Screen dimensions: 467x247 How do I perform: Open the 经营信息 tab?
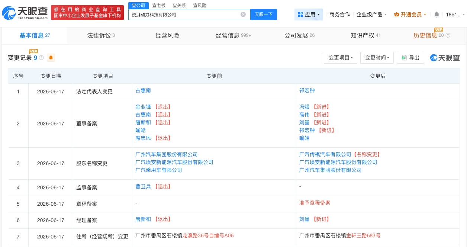pyautogui.click(x=233, y=35)
